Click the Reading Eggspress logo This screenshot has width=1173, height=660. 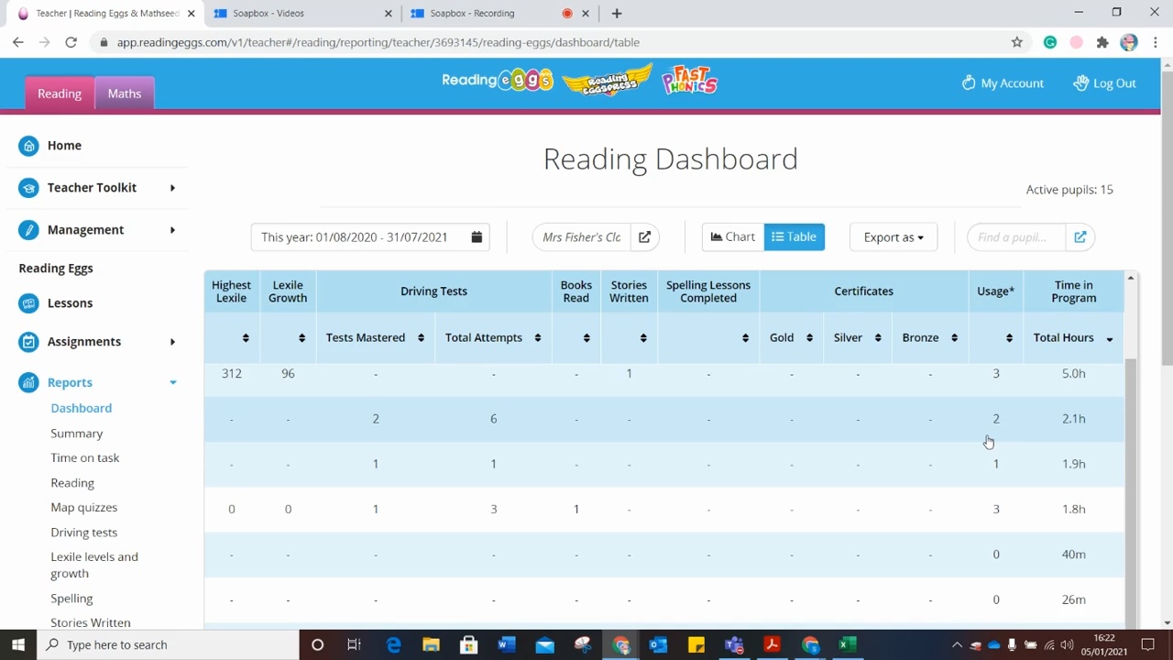607,81
